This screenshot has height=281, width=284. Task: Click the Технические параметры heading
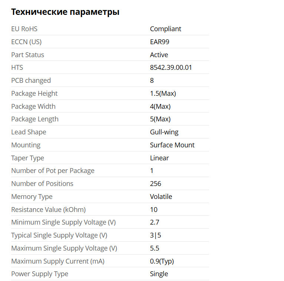tap(65, 12)
